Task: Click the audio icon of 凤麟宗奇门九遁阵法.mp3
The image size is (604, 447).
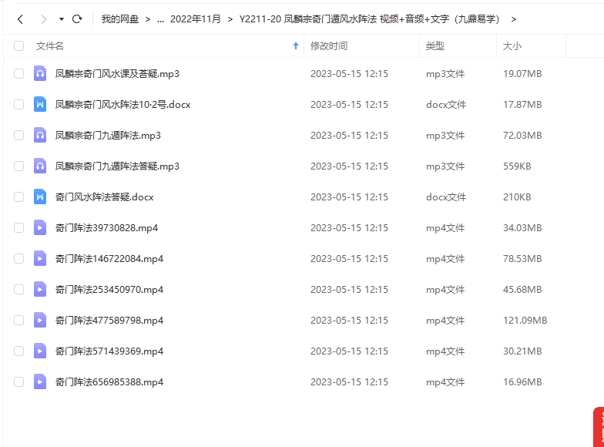Action: [40, 136]
